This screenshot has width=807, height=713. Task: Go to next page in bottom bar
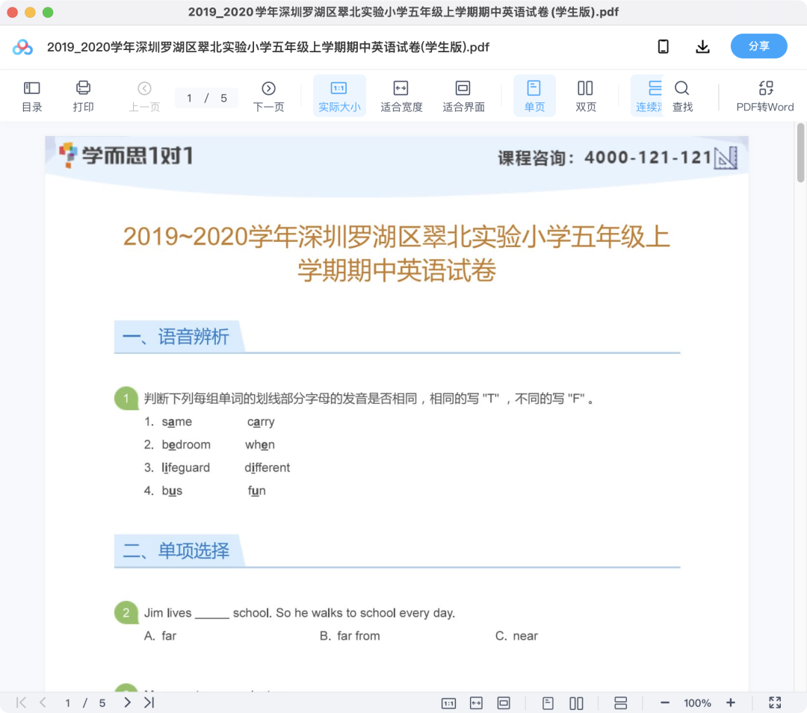[x=127, y=703]
